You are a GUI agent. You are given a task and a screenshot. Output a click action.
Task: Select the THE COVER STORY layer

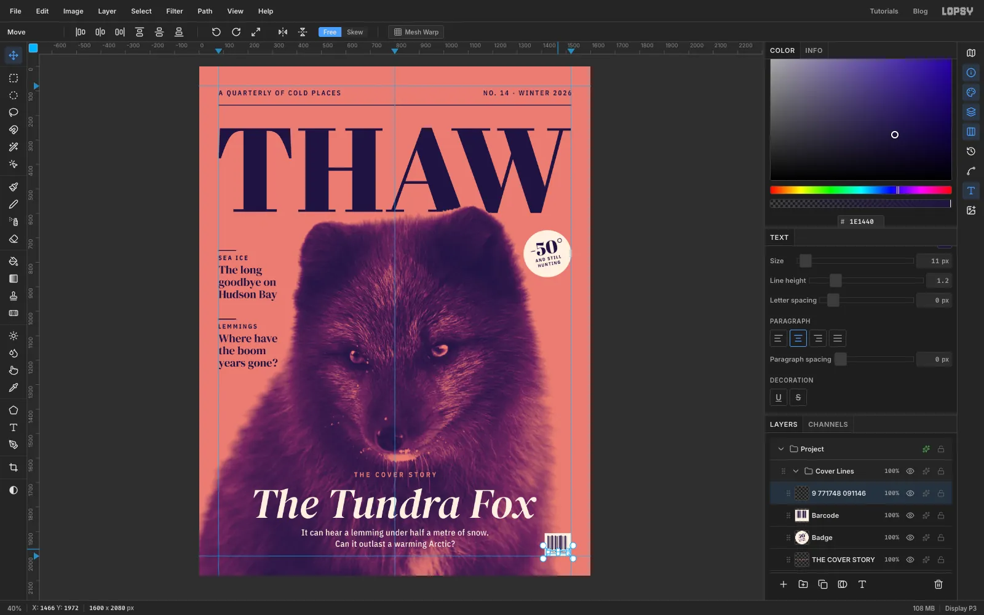(860, 560)
